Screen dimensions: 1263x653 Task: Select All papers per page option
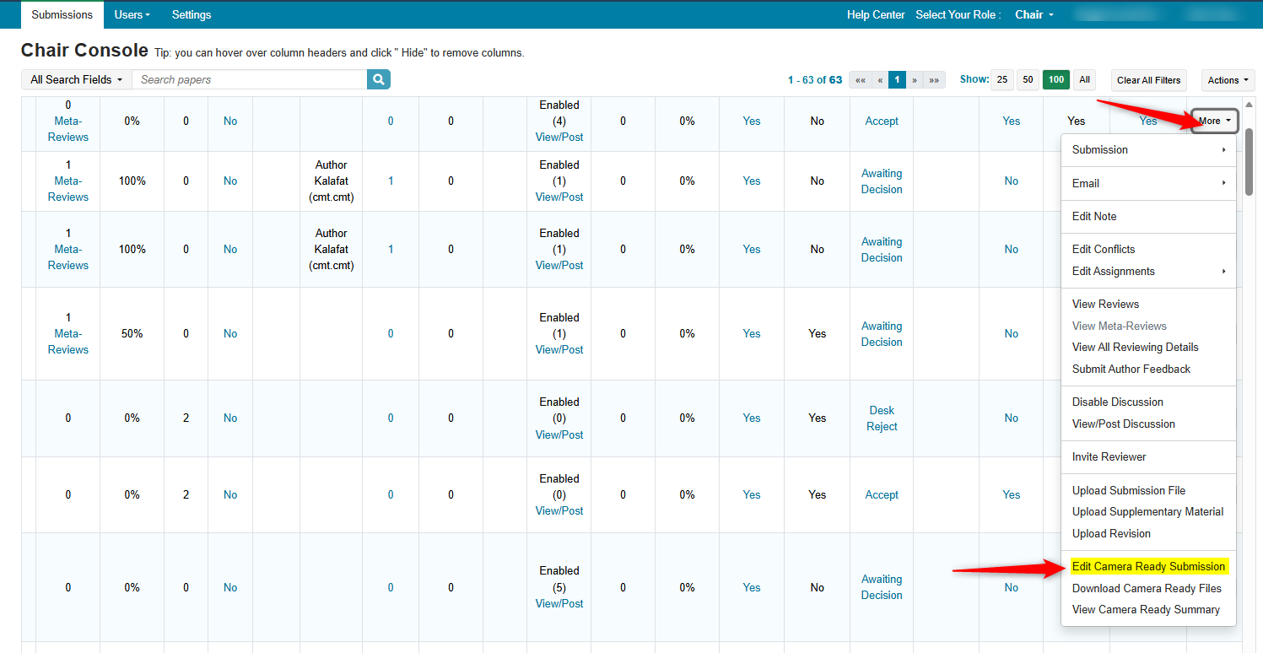click(x=1084, y=80)
